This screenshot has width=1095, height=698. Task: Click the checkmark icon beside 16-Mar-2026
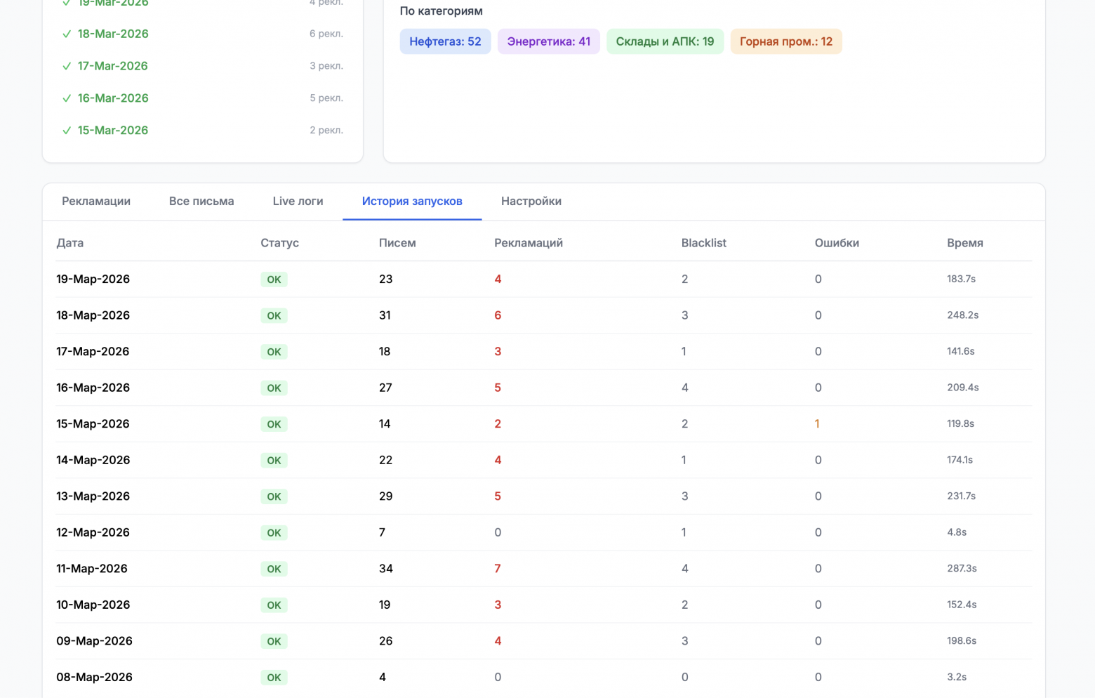[67, 98]
